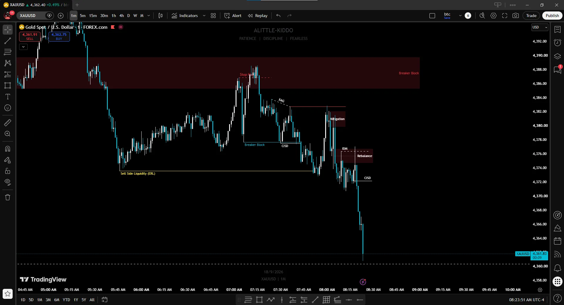564x305 pixels.
Task: Select the geometric shapes tool
Action: [x=8, y=85]
